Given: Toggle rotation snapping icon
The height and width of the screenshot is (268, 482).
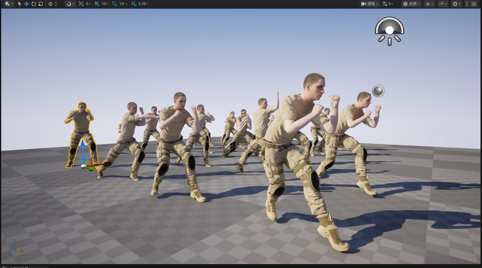Looking at the screenshot, I should [x=114, y=4].
